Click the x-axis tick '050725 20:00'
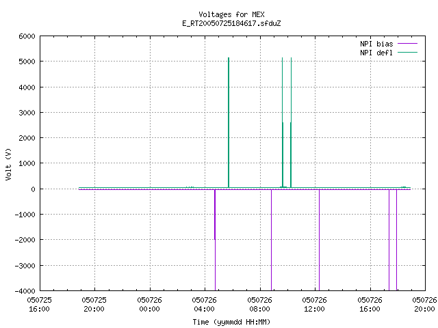 coord(94,305)
